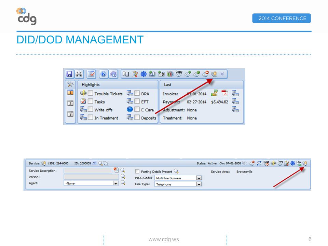Check the Write-offs checkbox

90,109
